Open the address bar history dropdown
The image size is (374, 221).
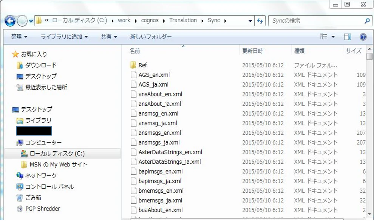pos(250,21)
